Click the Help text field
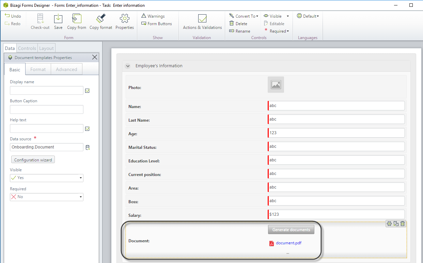 point(47,128)
